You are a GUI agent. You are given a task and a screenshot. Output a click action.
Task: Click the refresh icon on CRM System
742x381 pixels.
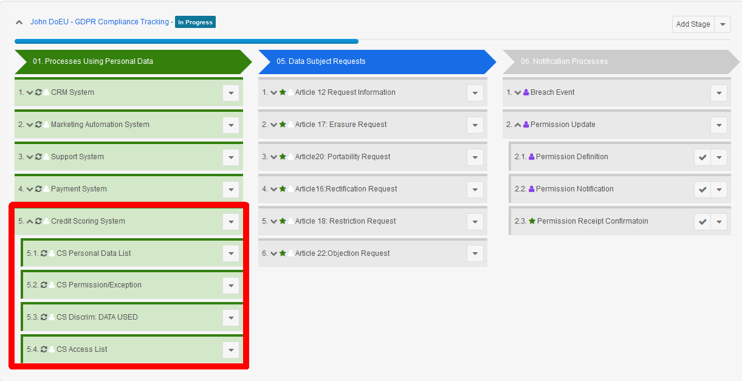(38, 92)
